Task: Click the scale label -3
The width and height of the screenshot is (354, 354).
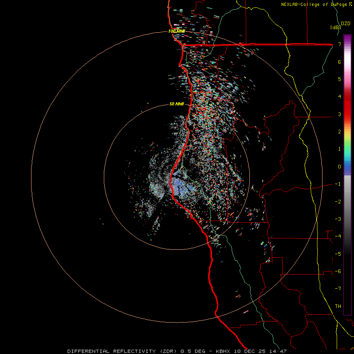Action: click(x=338, y=219)
